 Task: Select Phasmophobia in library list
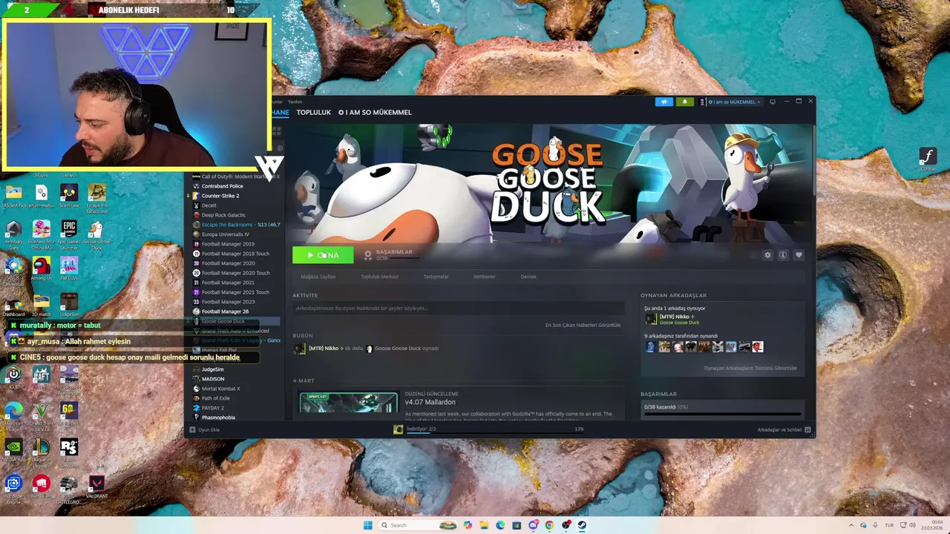tap(218, 418)
